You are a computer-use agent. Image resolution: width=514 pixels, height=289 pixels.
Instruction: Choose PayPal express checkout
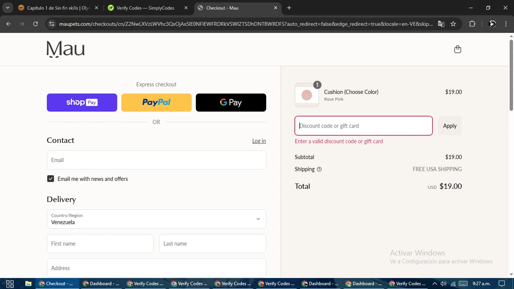tap(156, 103)
